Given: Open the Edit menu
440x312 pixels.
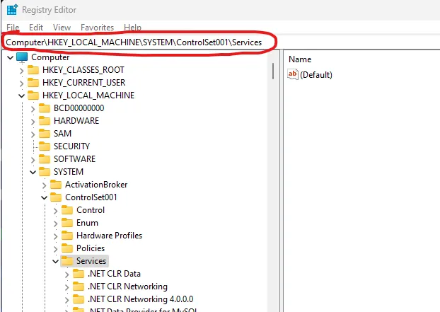Looking at the screenshot, I should tap(36, 28).
